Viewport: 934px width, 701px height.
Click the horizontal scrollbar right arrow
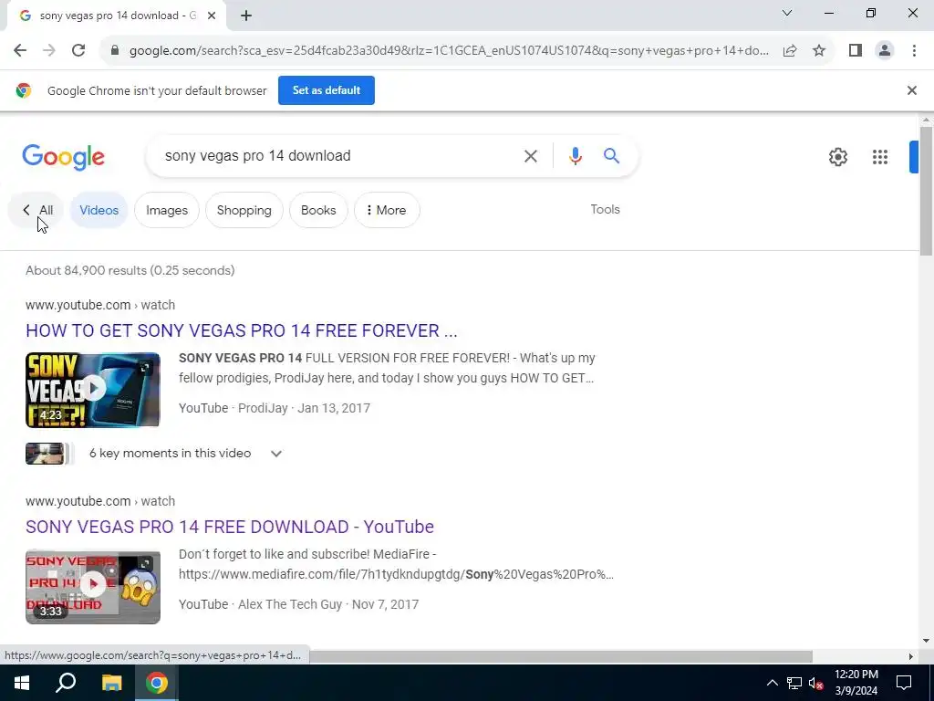tap(910, 656)
